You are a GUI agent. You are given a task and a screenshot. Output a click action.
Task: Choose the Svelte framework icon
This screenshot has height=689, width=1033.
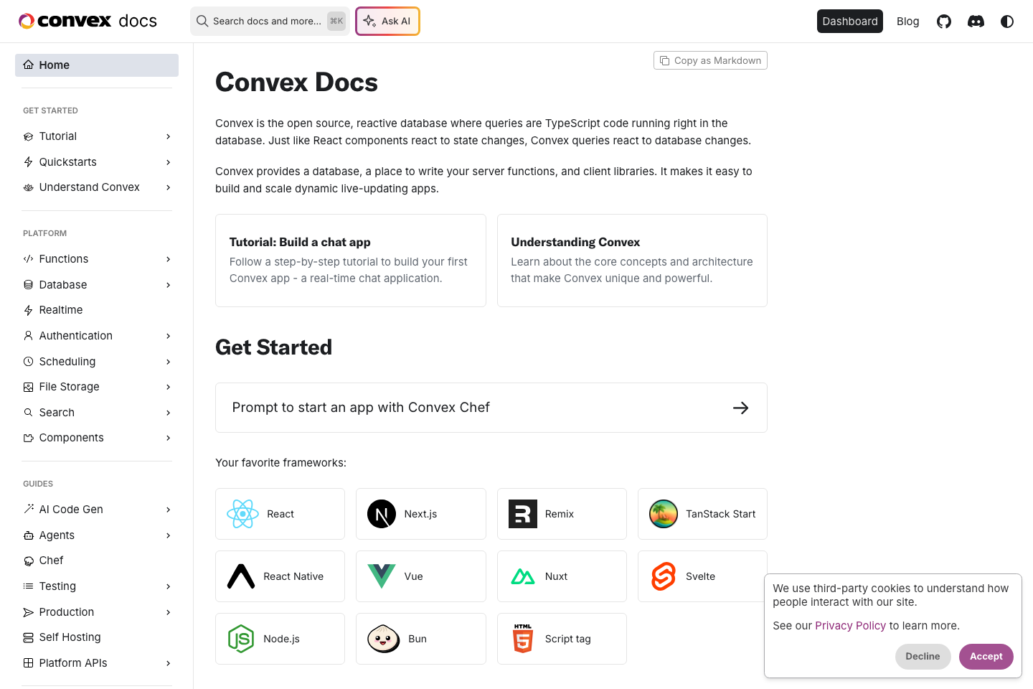(x=663, y=576)
